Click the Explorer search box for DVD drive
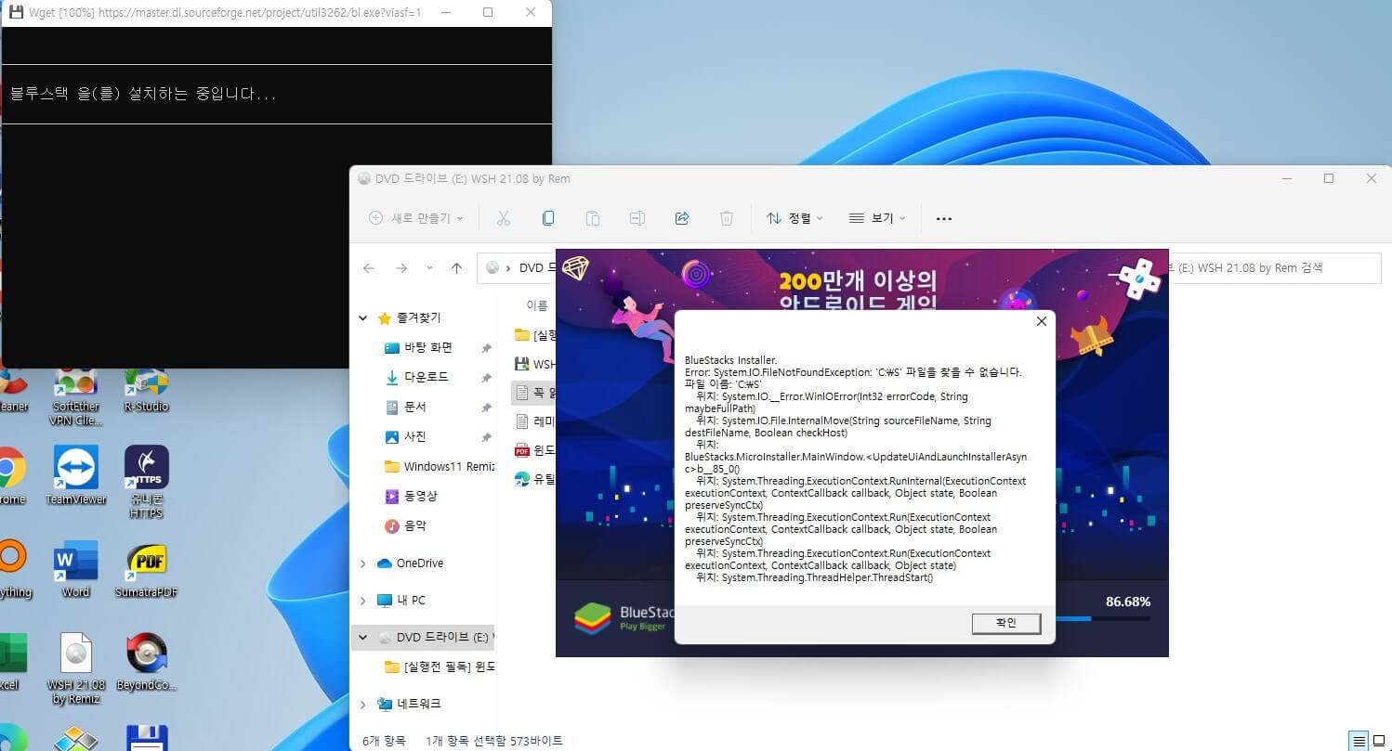The height and width of the screenshot is (751, 1392). [x=1274, y=267]
